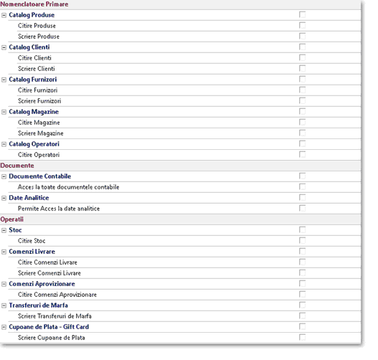
Task: Collapse the Catalog Magazine node
Action: 4,112
